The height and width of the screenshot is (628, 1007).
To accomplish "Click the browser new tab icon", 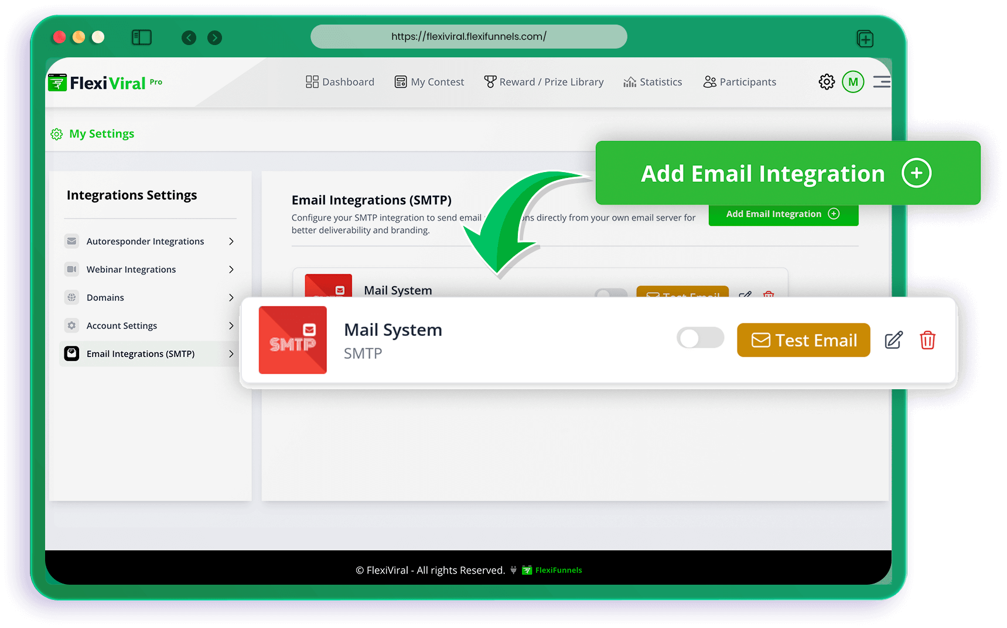I will coord(865,39).
